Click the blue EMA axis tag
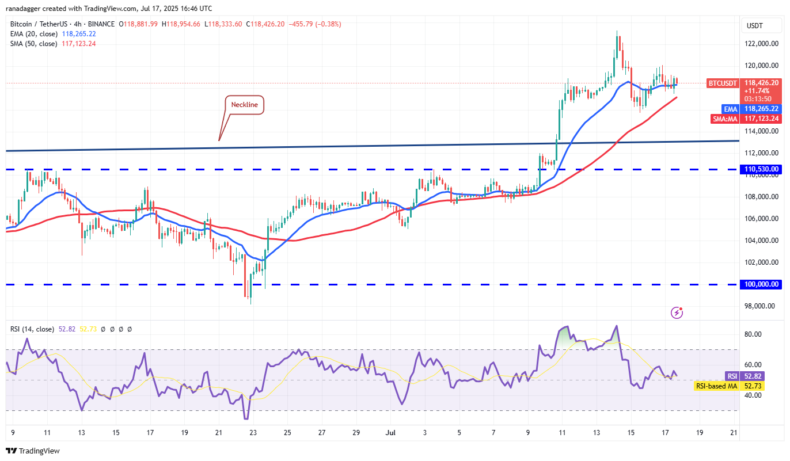This screenshot has width=790, height=461. 731,108
